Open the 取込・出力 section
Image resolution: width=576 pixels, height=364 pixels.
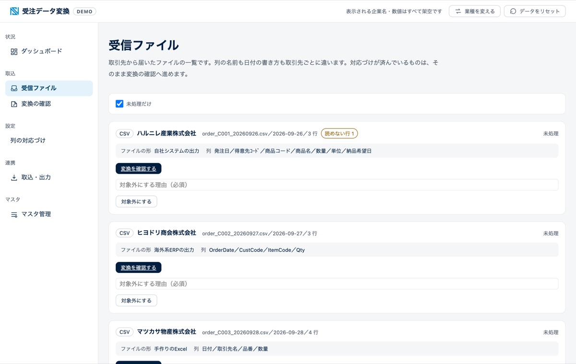49,177
